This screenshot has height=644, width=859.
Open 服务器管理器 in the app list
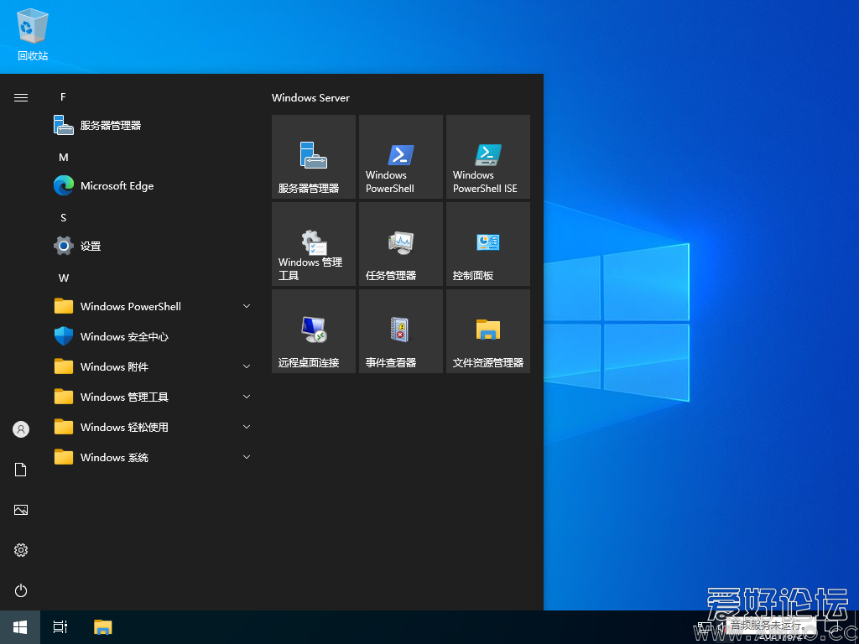tap(154, 126)
